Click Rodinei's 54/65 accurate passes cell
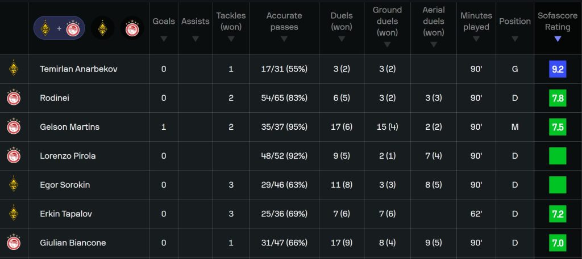The image size is (582, 259). (284, 98)
